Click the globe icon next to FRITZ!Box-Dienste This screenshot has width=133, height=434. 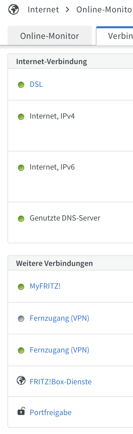(x=21, y=381)
